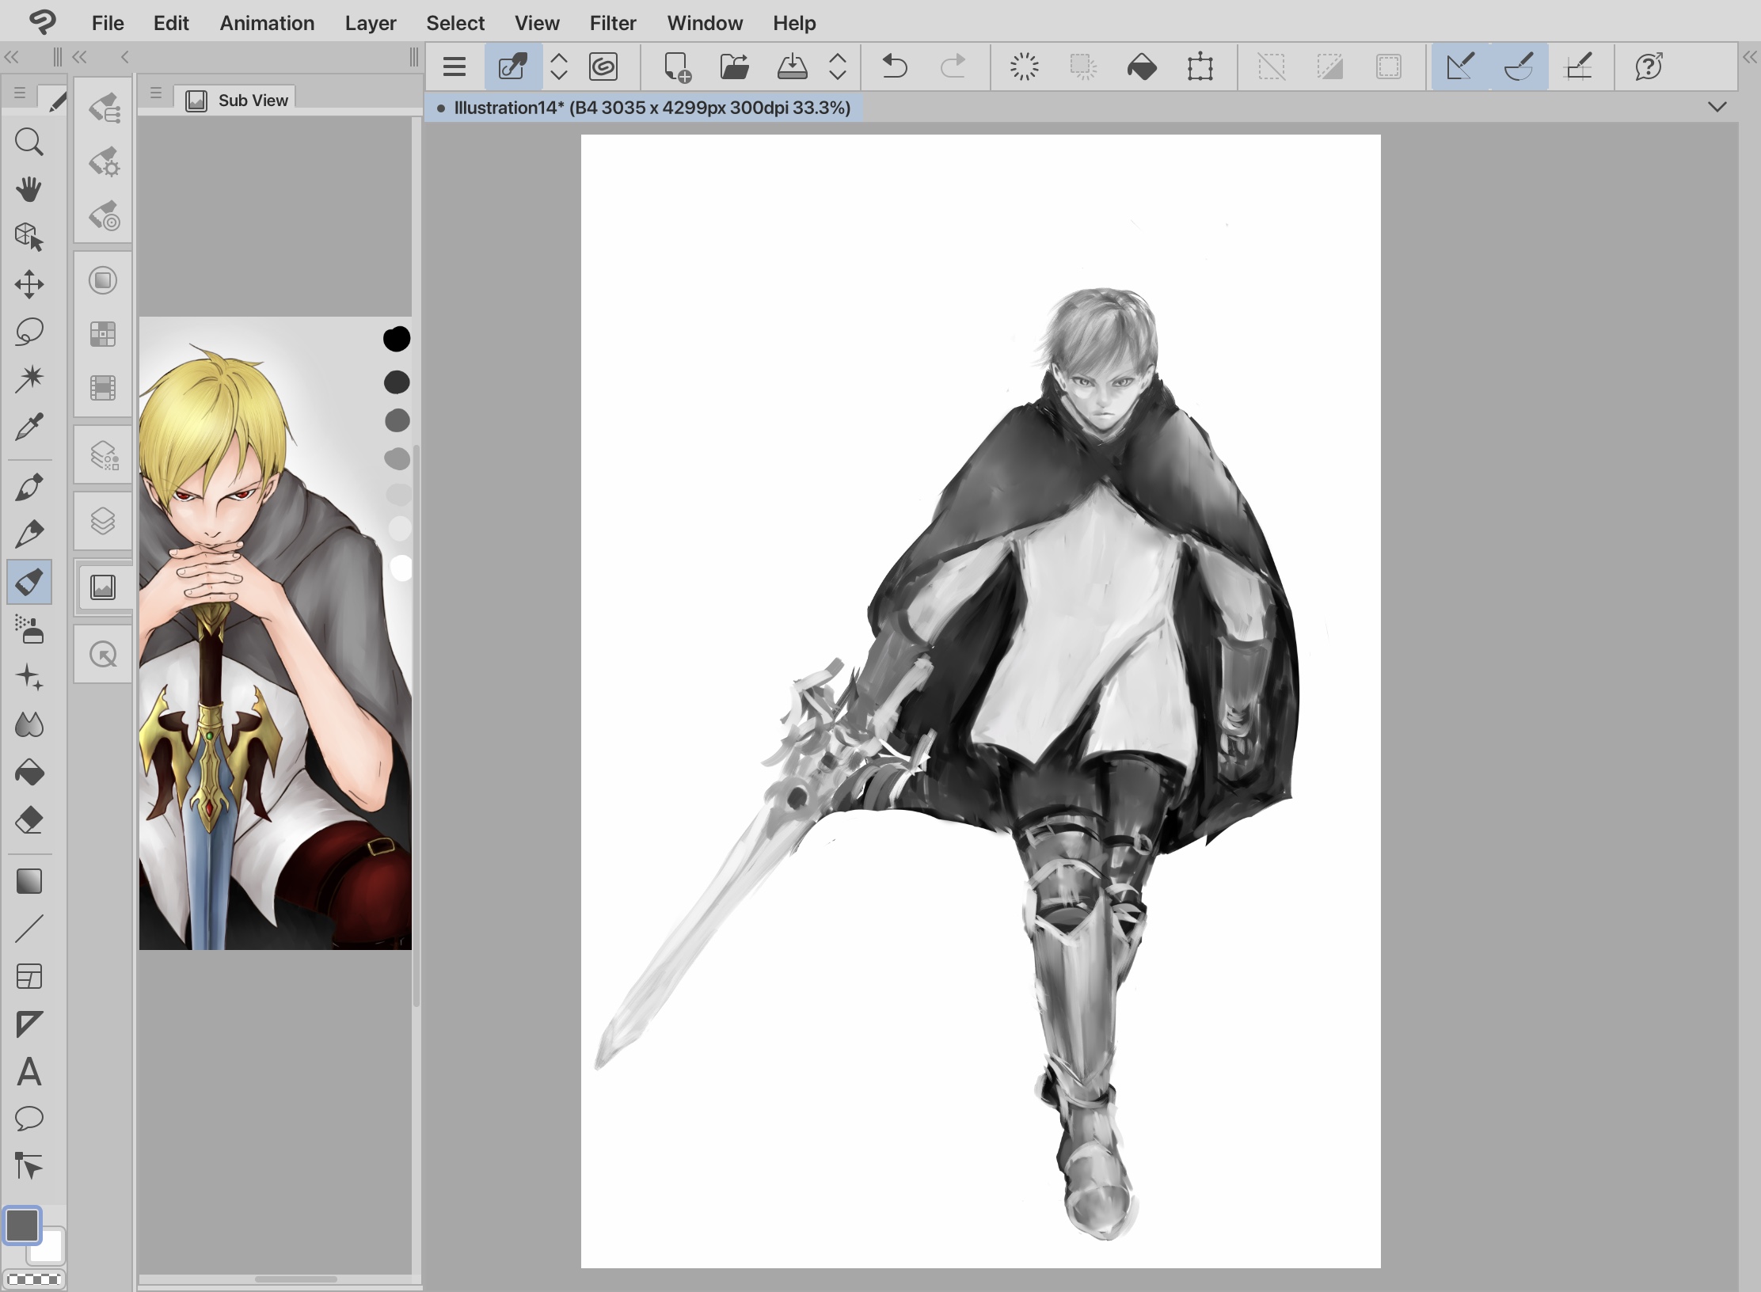Open the Window menu
Viewport: 1761px width, 1292px height.
tap(705, 23)
